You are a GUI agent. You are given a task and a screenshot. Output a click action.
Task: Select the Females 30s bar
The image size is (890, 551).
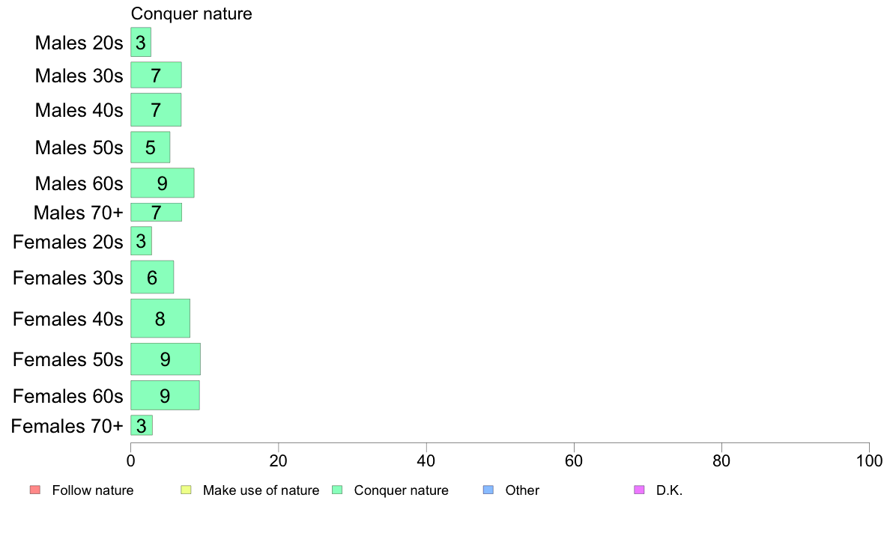tap(152, 277)
